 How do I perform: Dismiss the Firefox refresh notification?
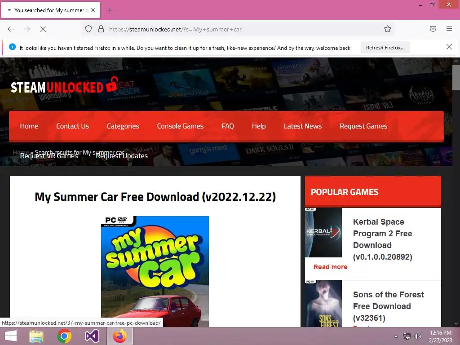(x=449, y=47)
